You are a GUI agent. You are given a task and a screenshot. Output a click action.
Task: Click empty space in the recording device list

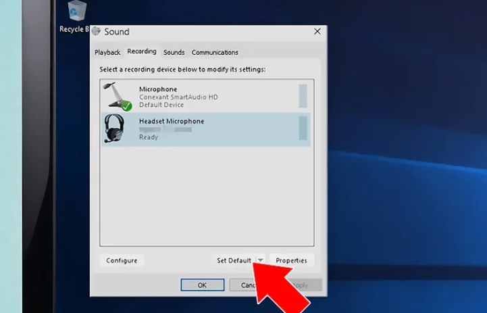click(203, 196)
